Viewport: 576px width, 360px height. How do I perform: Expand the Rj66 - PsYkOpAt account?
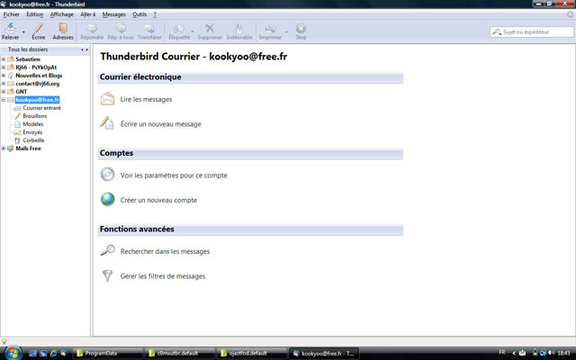click(x=4, y=67)
